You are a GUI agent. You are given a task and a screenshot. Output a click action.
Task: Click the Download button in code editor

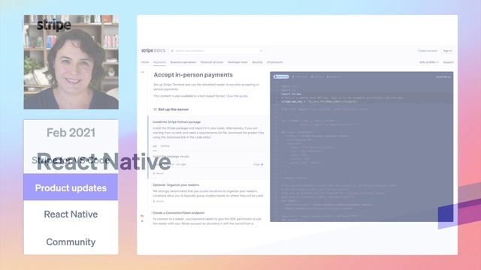click(443, 76)
